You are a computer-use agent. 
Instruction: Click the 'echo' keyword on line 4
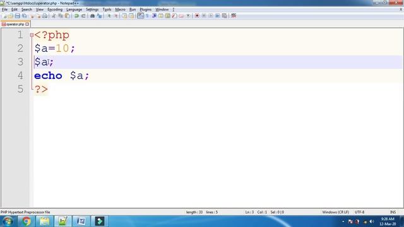coord(48,76)
